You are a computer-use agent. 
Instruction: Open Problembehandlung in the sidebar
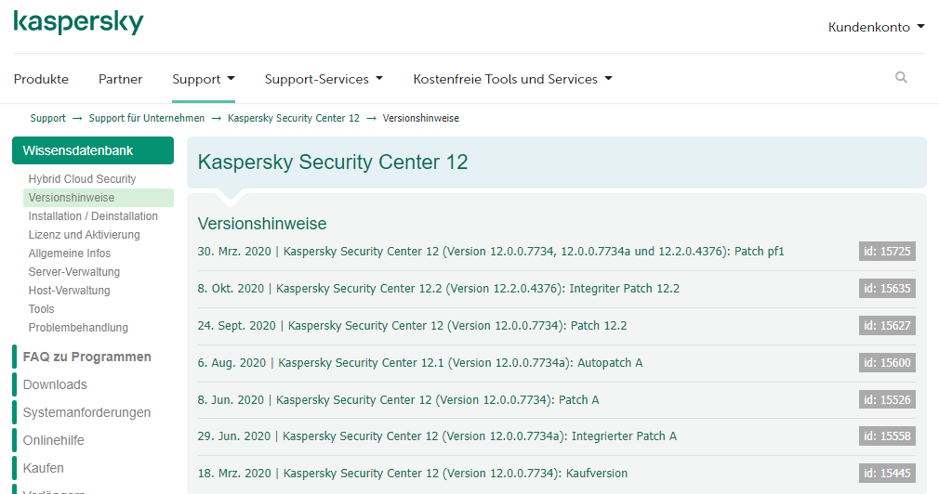tap(78, 328)
